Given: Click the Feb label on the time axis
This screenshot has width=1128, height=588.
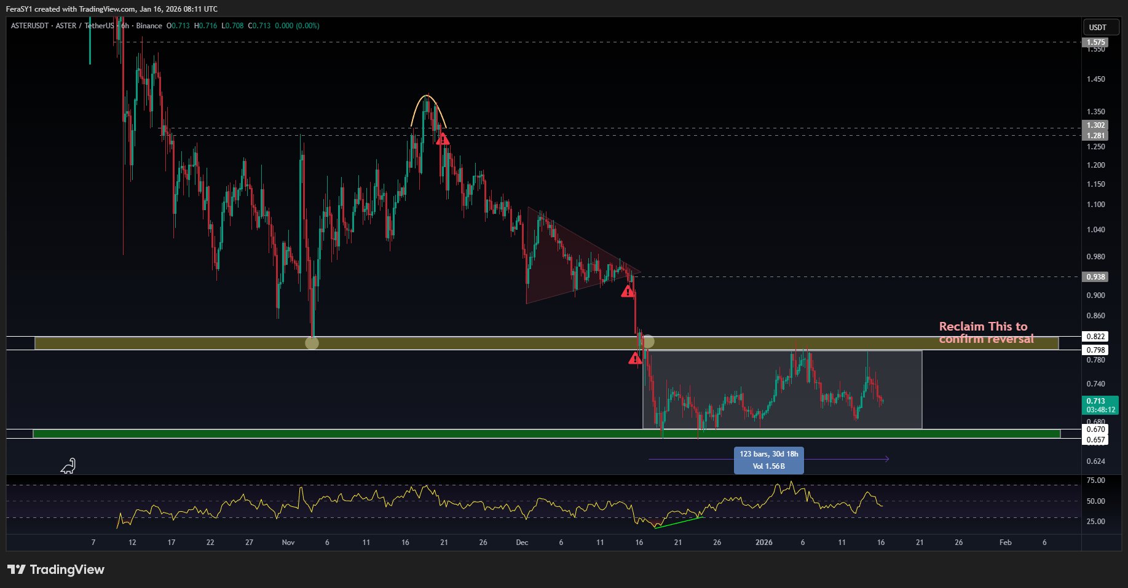Looking at the screenshot, I should [1006, 543].
